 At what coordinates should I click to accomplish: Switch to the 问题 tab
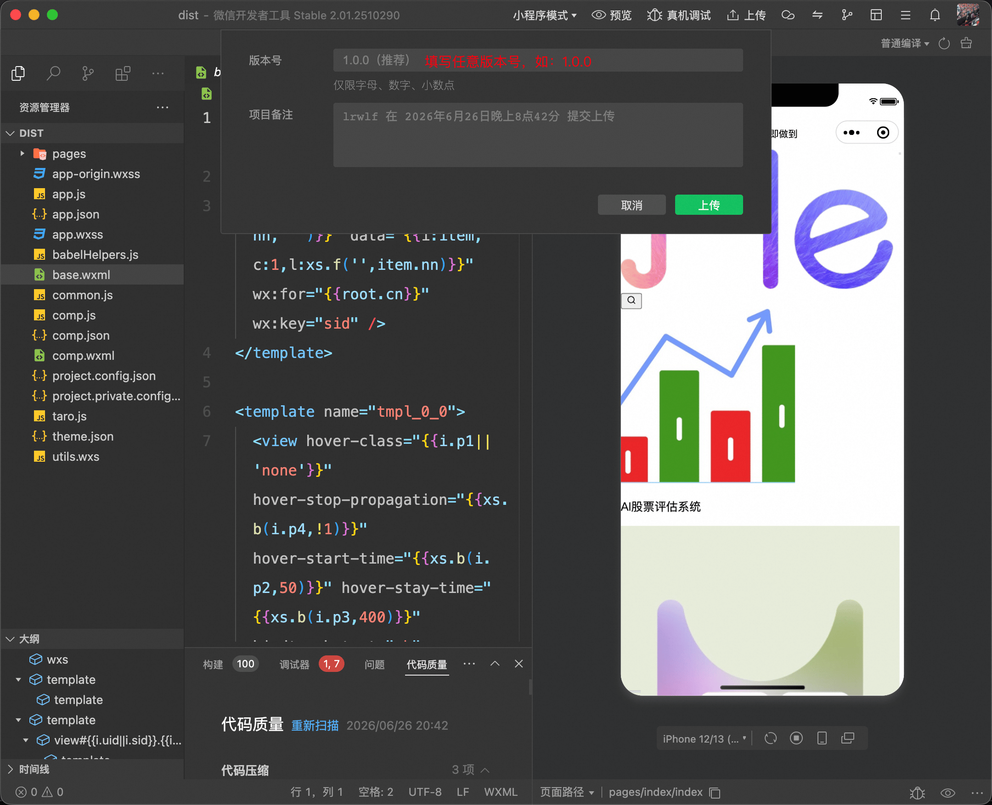tap(374, 665)
